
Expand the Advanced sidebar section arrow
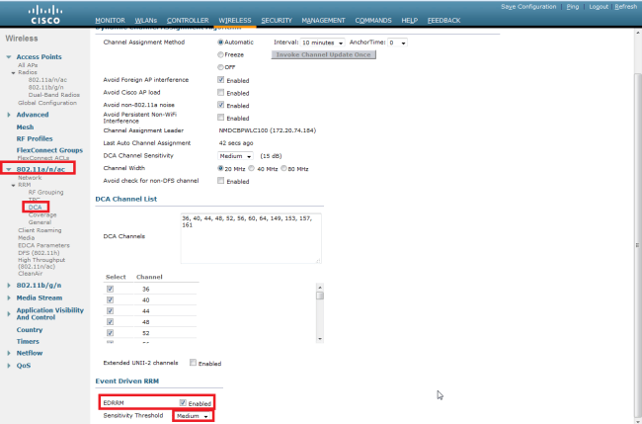point(9,114)
